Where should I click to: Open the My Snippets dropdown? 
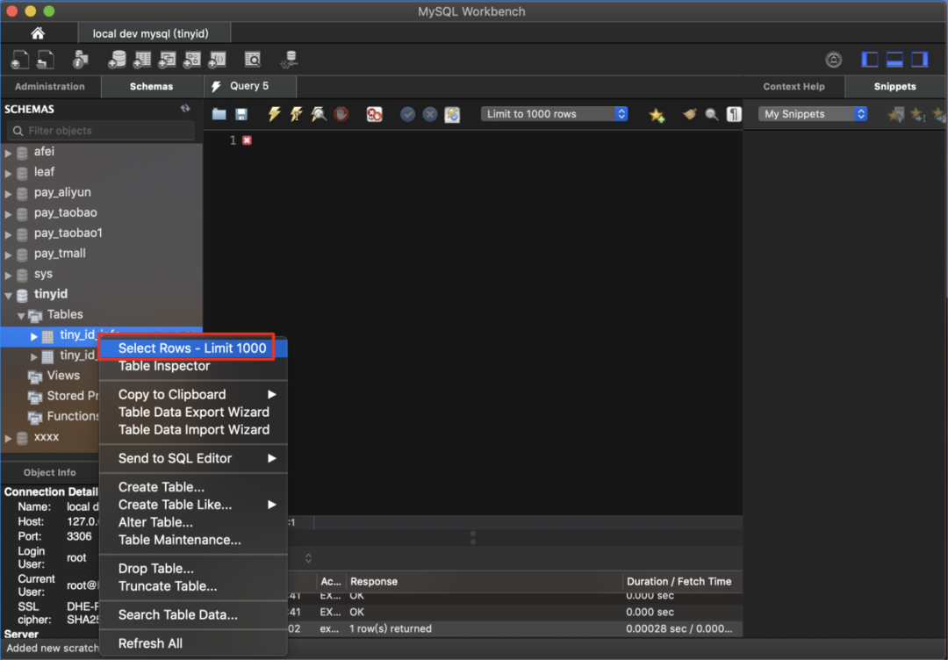tap(813, 113)
